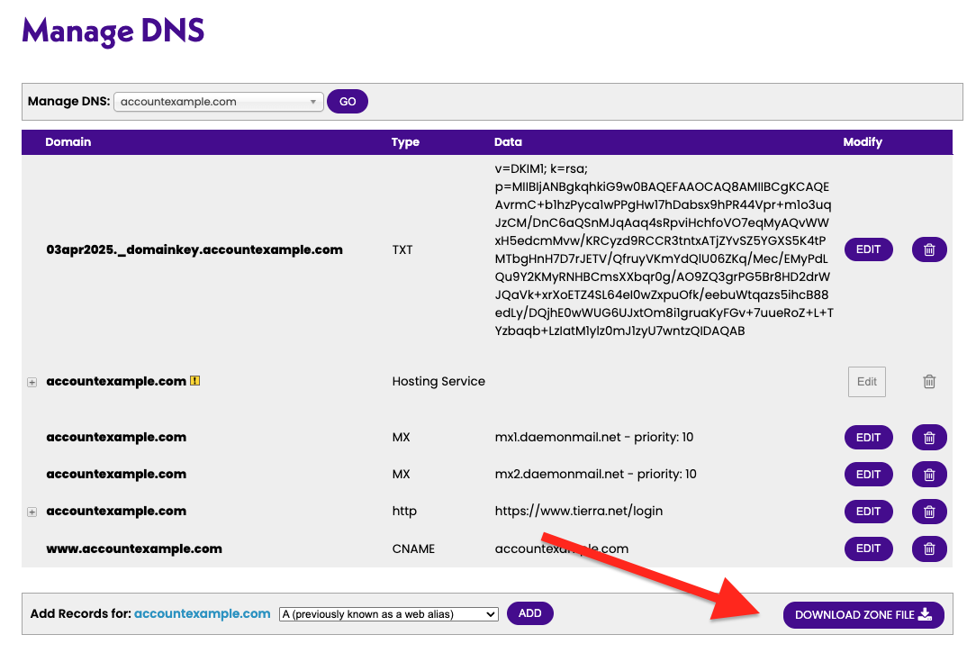This screenshot has height=662, width=976.
Task: Delete the mx1.daemonmail.net MX record
Action: click(x=929, y=438)
